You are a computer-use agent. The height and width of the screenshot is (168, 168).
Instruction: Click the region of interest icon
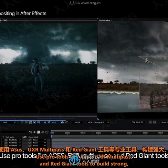point(35,122)
